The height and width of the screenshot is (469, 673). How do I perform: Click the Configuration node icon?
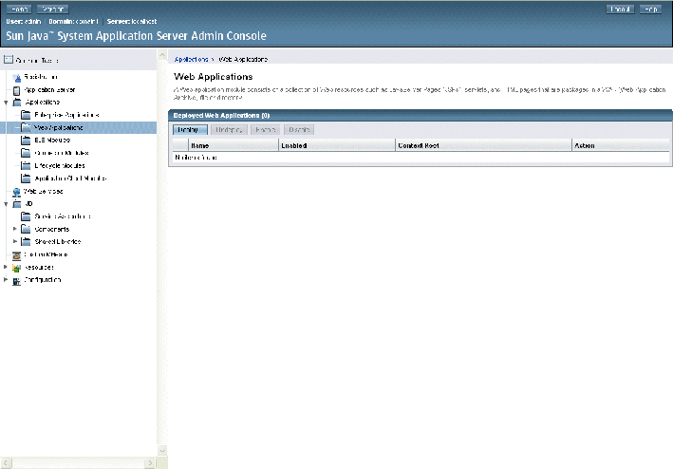pyautogui.click(x=17, y=281)
